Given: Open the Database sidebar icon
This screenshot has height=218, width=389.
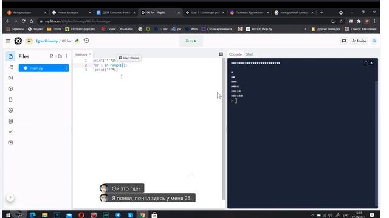Looking at the screenshot, I should pos(10,121).
